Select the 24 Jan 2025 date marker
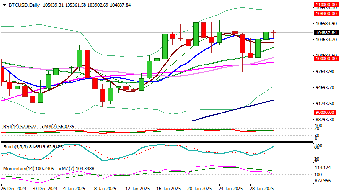Screen dimensions: 340x194 click(x=230, y=188)
